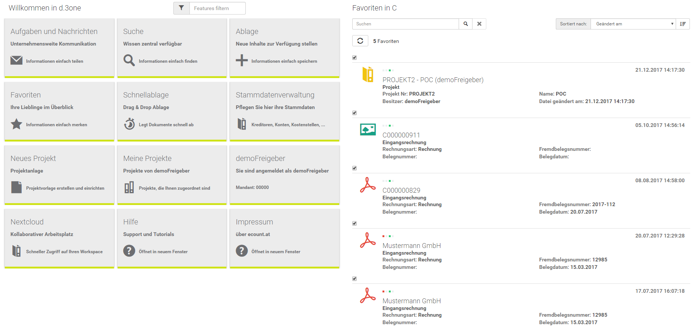Open the Impressum tile
Image resolution: width=694 pixels, height=332 pixels.
285,238
